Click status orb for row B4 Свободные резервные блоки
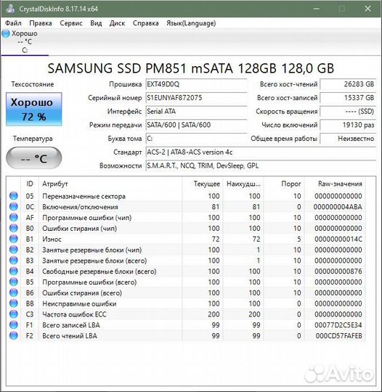The image size is (382, 392). pyautogui.click(x=14, y=271)
